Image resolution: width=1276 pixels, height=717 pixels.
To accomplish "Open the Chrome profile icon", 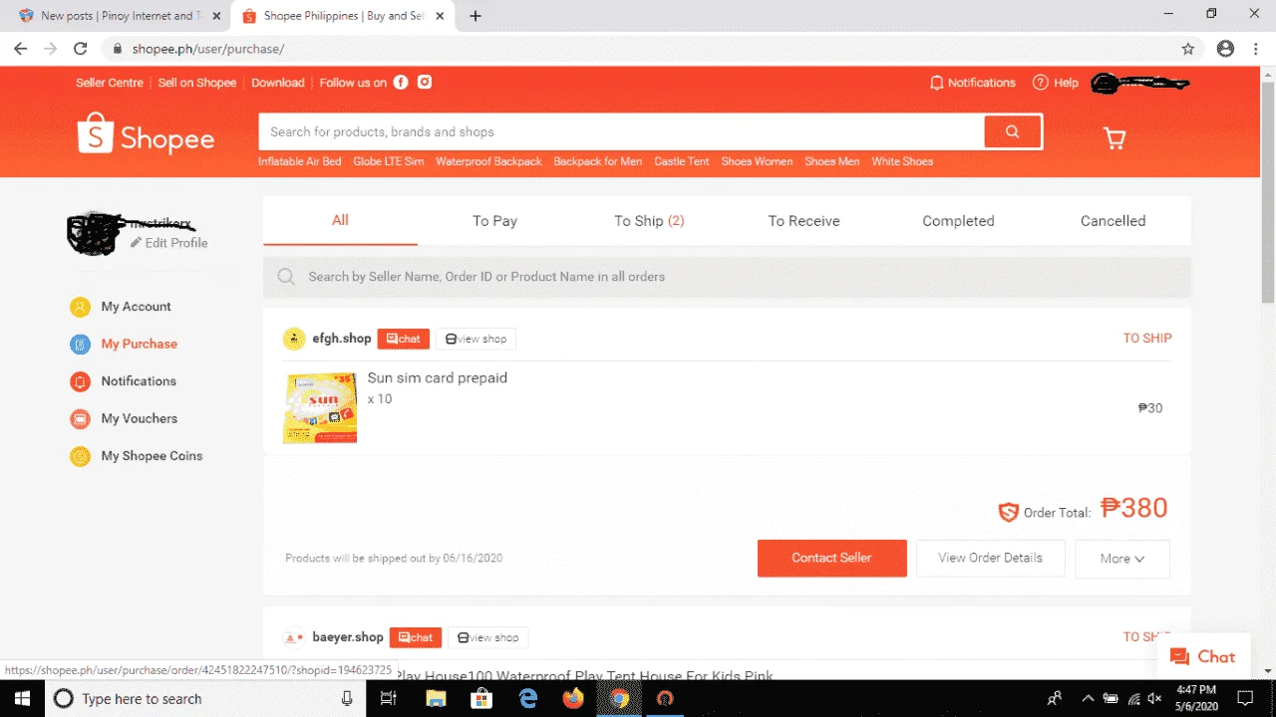I will (x=1225, y=49).
